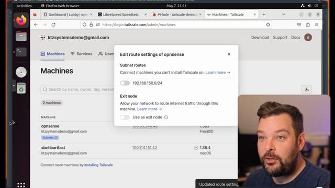Open the network icon in the system tray

coord(303,6)
